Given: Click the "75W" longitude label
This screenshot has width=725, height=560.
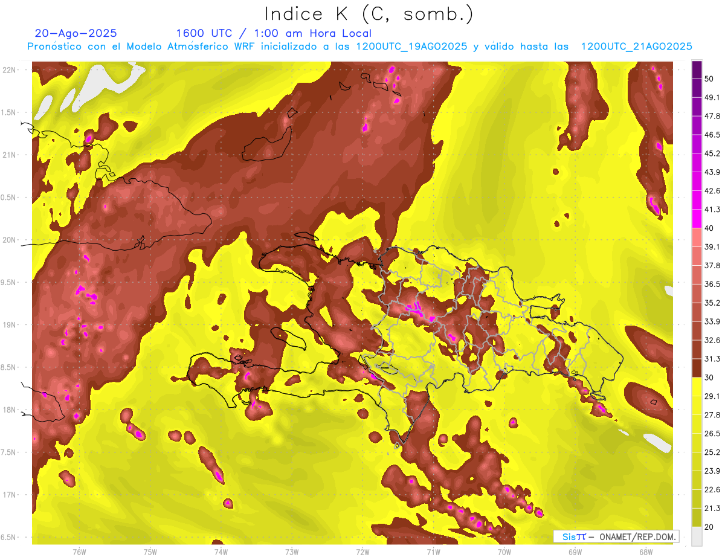Looking at the screenshot, I should (150, 552).
